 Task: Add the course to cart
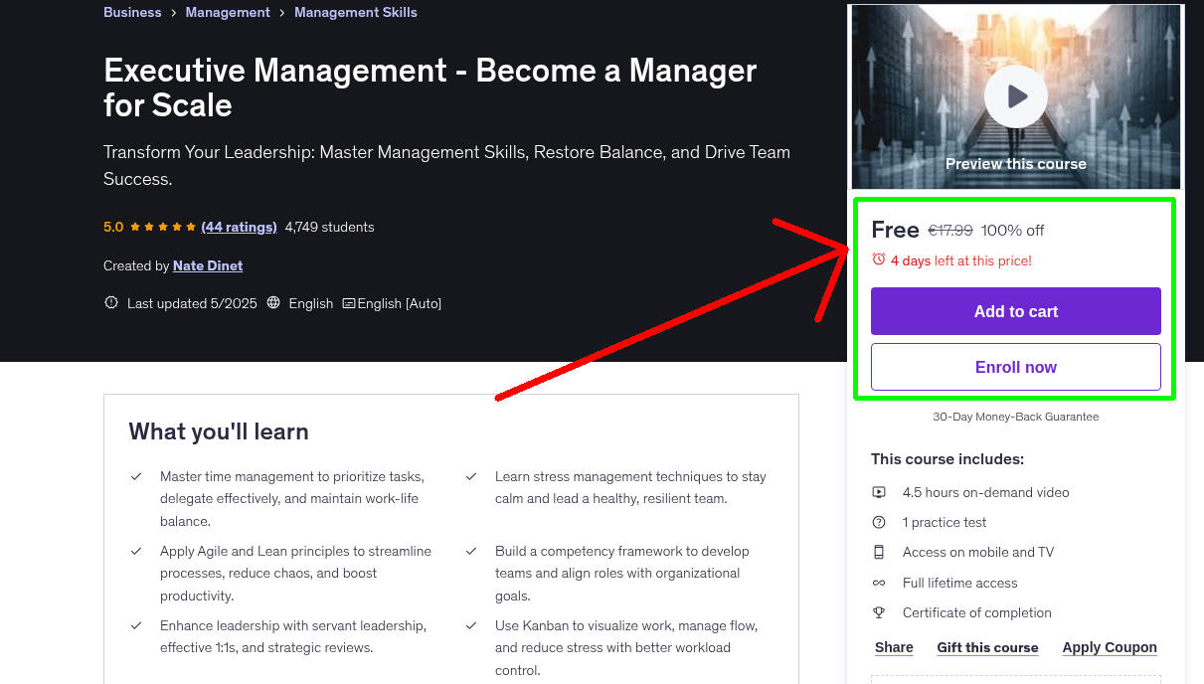tap(1015, 311)
